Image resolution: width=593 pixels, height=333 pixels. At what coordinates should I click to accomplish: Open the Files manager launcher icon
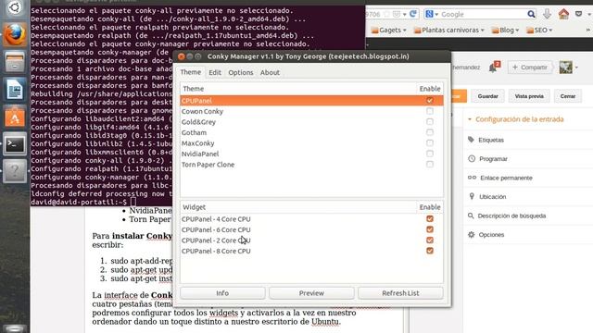(15, 62)
